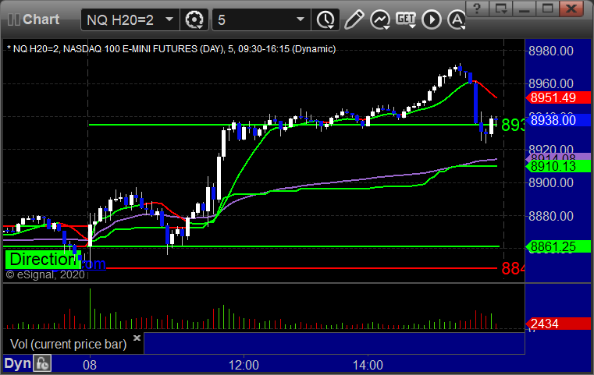Open the time template clock icon
The image size is (594, 375).
(325, 19)
